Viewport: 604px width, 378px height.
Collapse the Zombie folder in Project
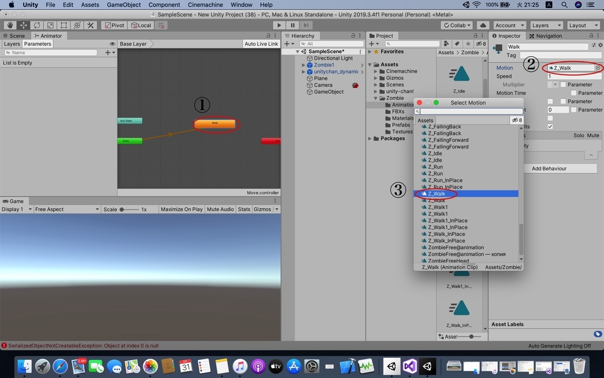click(x=375, y=98)
